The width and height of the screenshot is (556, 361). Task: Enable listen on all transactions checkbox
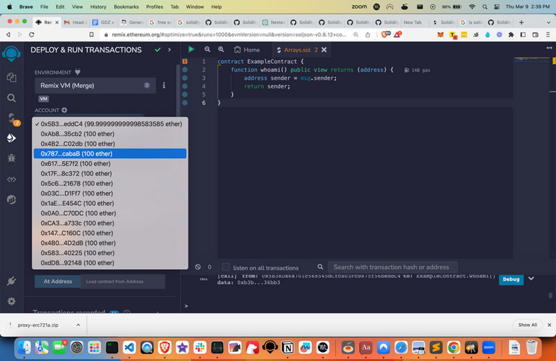coord(226,267)
